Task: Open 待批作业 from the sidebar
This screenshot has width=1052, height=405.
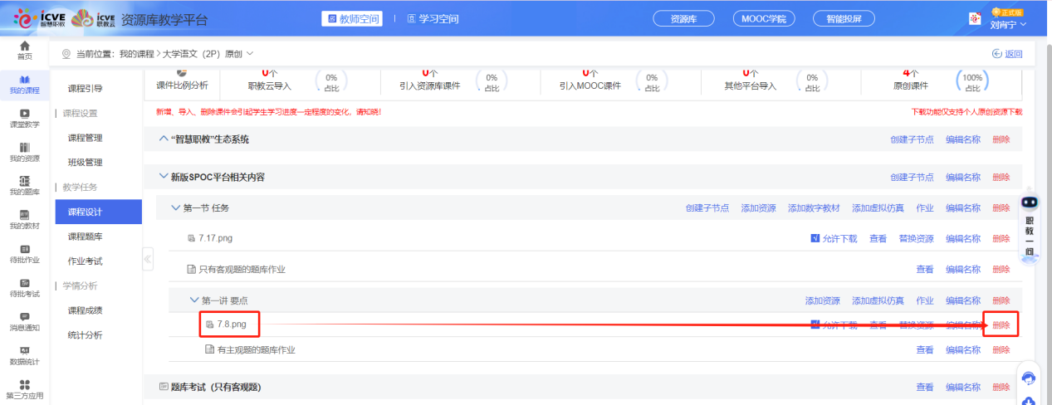Action: (25, 253)
